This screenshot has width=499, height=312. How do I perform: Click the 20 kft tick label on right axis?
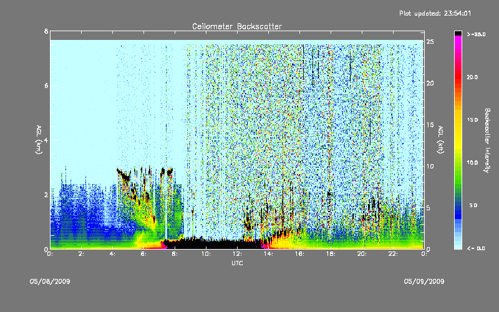(430, 83)
